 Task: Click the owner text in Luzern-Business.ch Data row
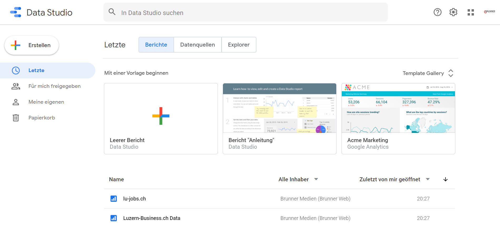click(x=315, y=218)
